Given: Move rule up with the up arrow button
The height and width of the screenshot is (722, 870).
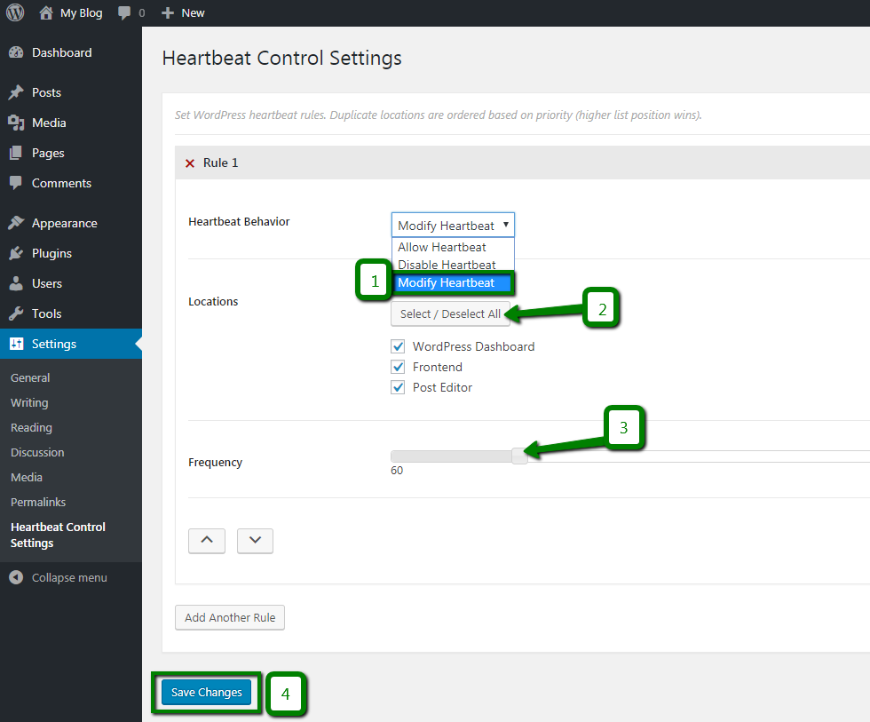Looking at the screenshot, I should coord(207,541).
